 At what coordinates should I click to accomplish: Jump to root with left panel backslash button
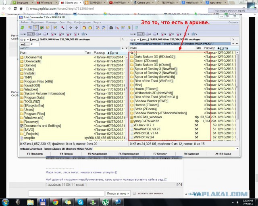[x=123, y=39]
